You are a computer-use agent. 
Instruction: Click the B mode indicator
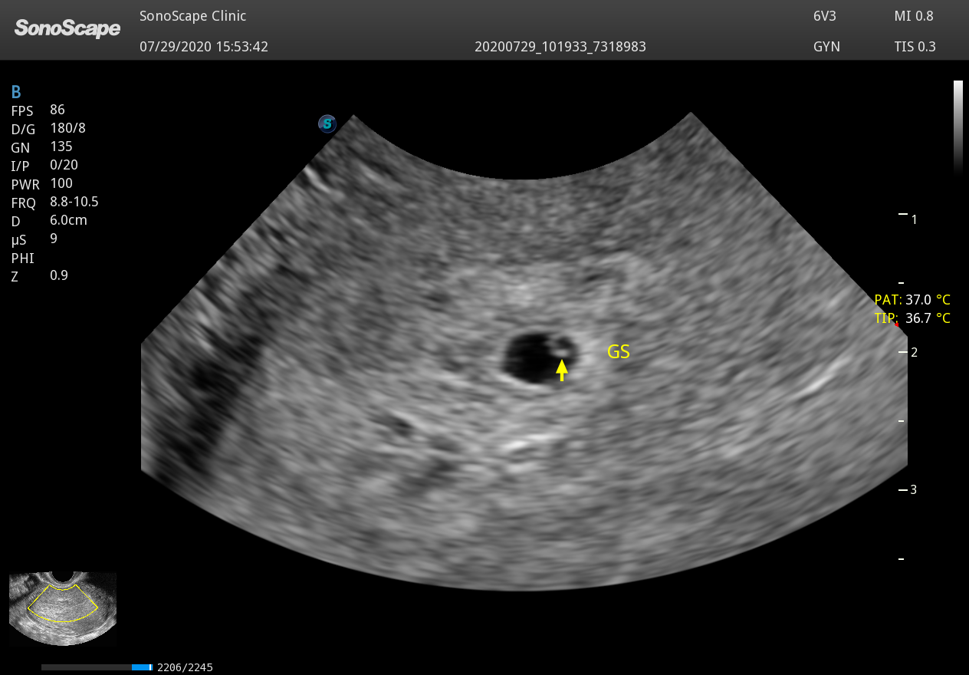tap(16, 93)
